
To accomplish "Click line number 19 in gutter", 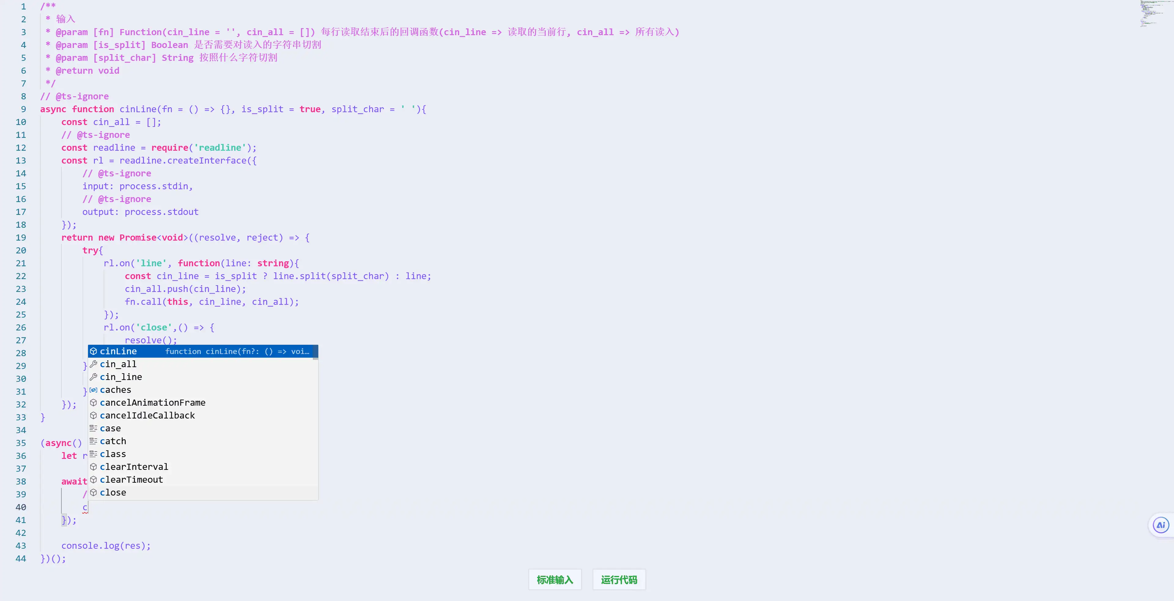I will [21, 238].
